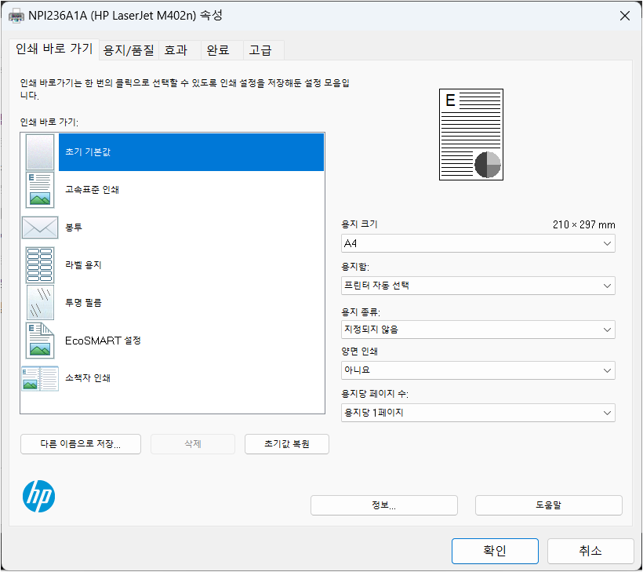The image size is (643, 572).
Task: Cancel with the 취소 button
Action: point(590,551)
